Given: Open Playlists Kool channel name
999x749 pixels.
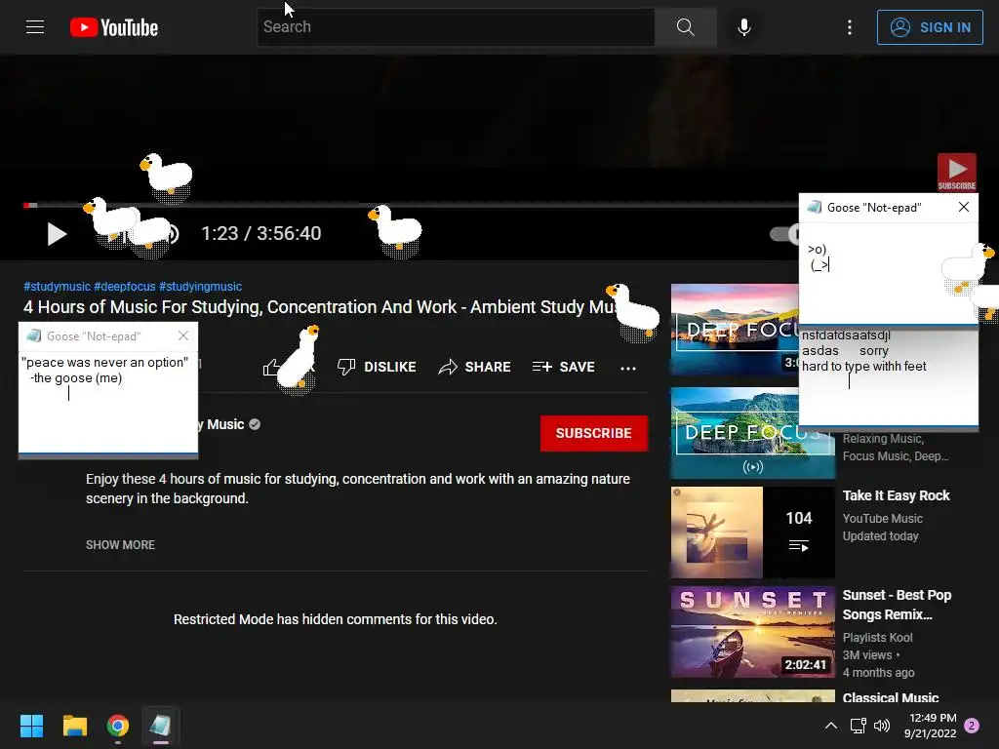Looking at the screenshot, I should point(877,638).
